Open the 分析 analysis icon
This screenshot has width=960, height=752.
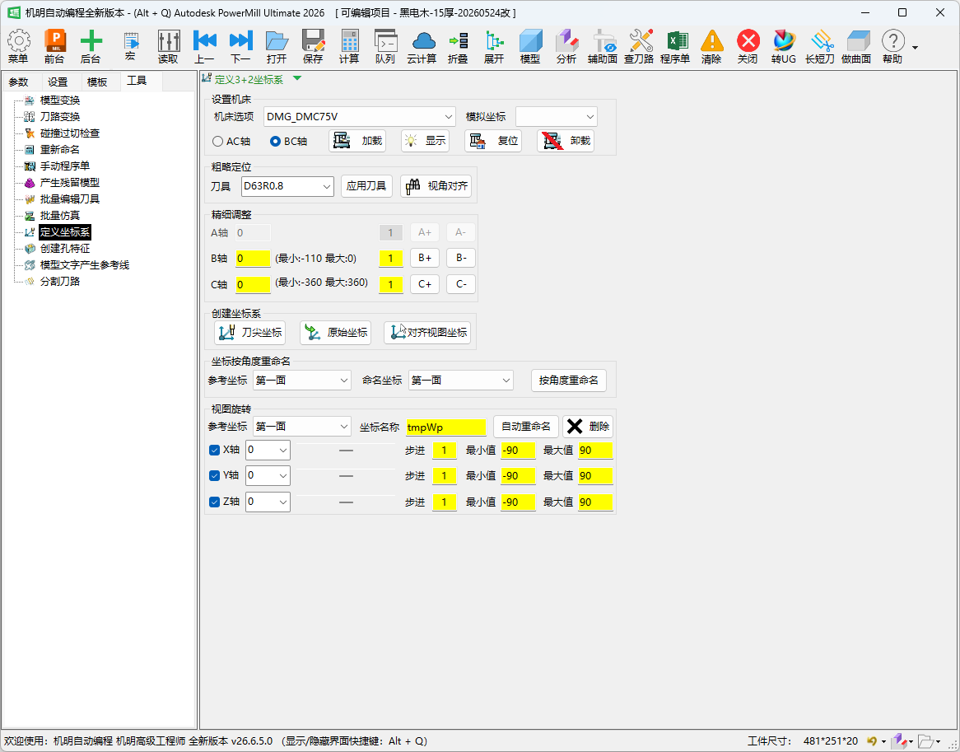click(x=566, y=47)
